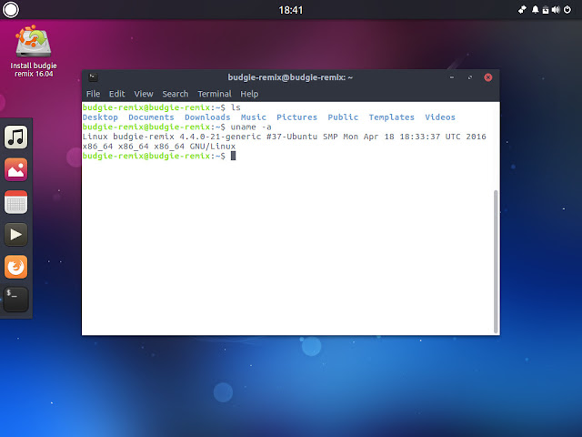Open the File menu
This screenshot has width=582, height=437.
(93, 94)
